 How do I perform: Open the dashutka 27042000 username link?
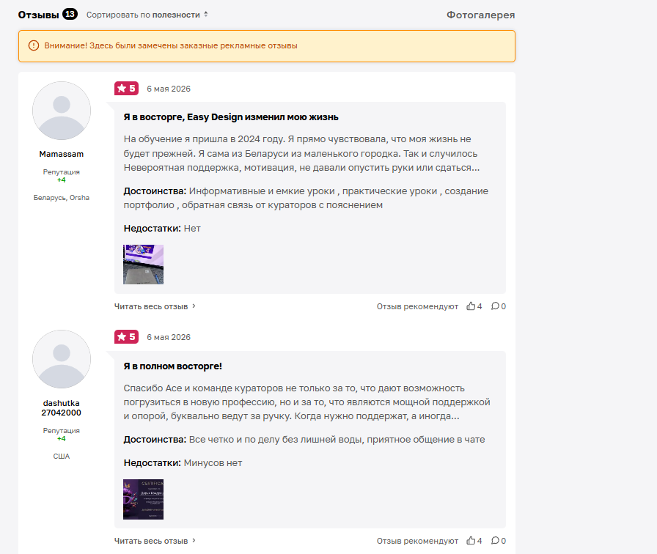[x=62, y=408]
